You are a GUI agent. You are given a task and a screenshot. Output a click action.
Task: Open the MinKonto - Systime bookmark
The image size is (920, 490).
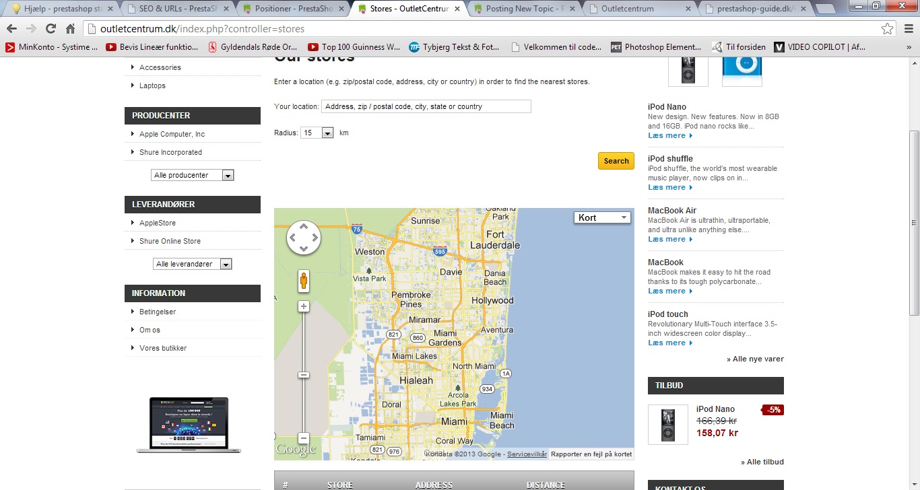click(x=51, y=47)
